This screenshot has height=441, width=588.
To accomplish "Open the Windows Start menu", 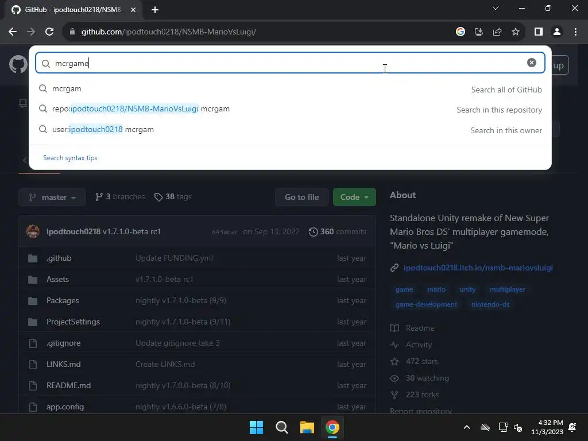I will click(x=257, y=427).
